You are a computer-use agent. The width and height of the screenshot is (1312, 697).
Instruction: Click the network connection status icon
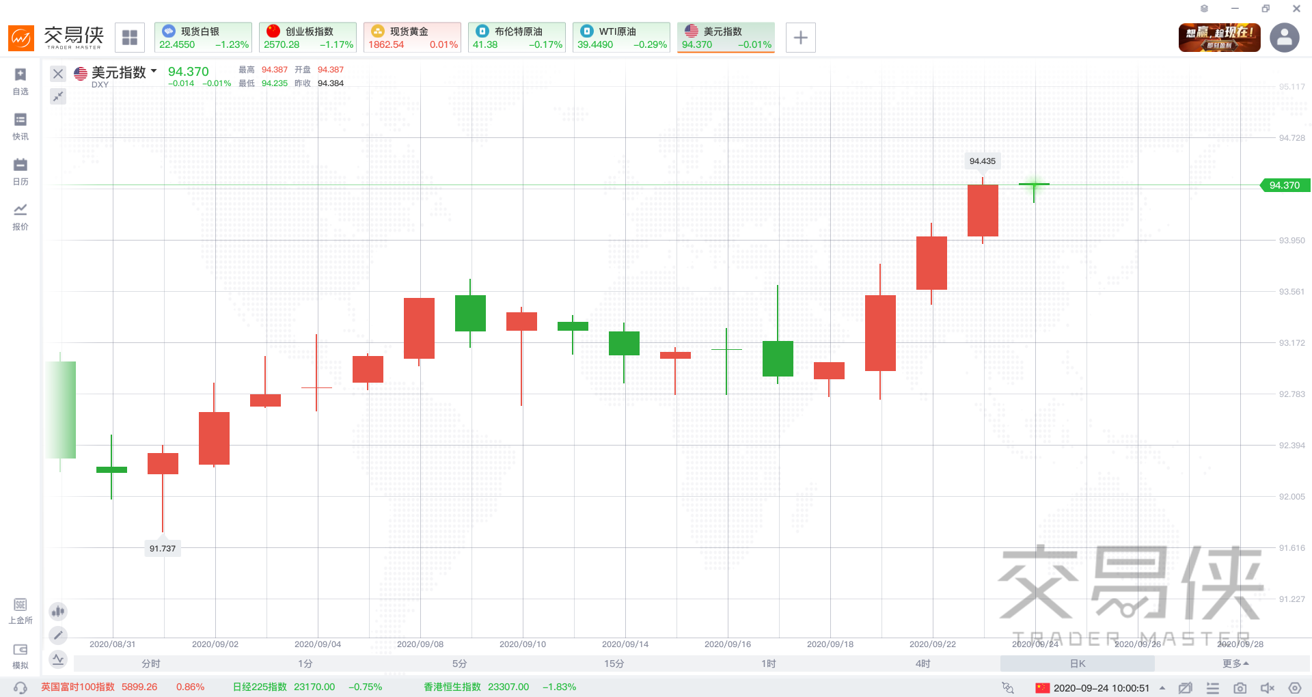coord(1008,687)
